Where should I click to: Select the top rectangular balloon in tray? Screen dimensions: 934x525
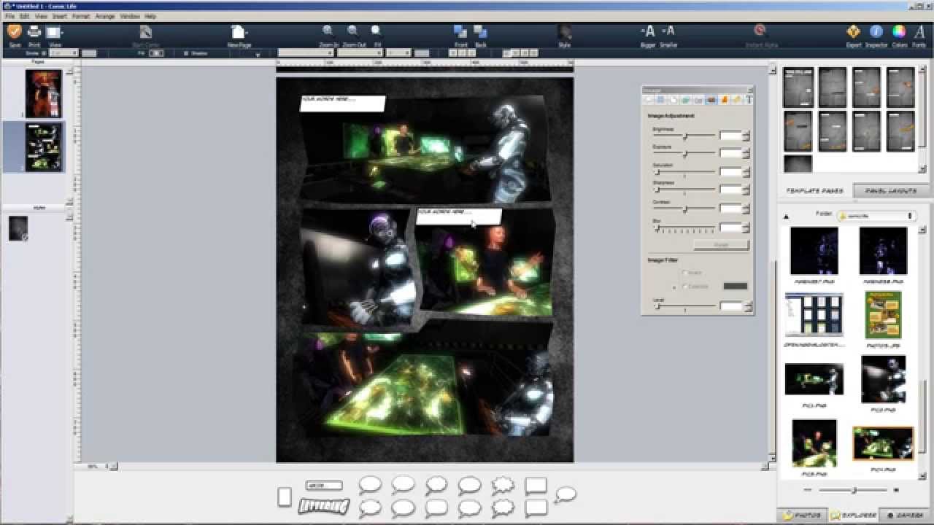coord(536,486)
